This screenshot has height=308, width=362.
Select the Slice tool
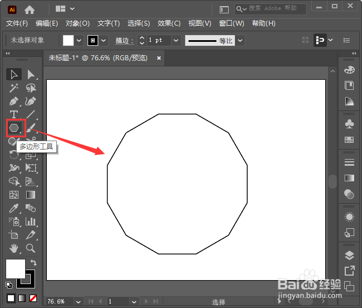coord(31,235)
